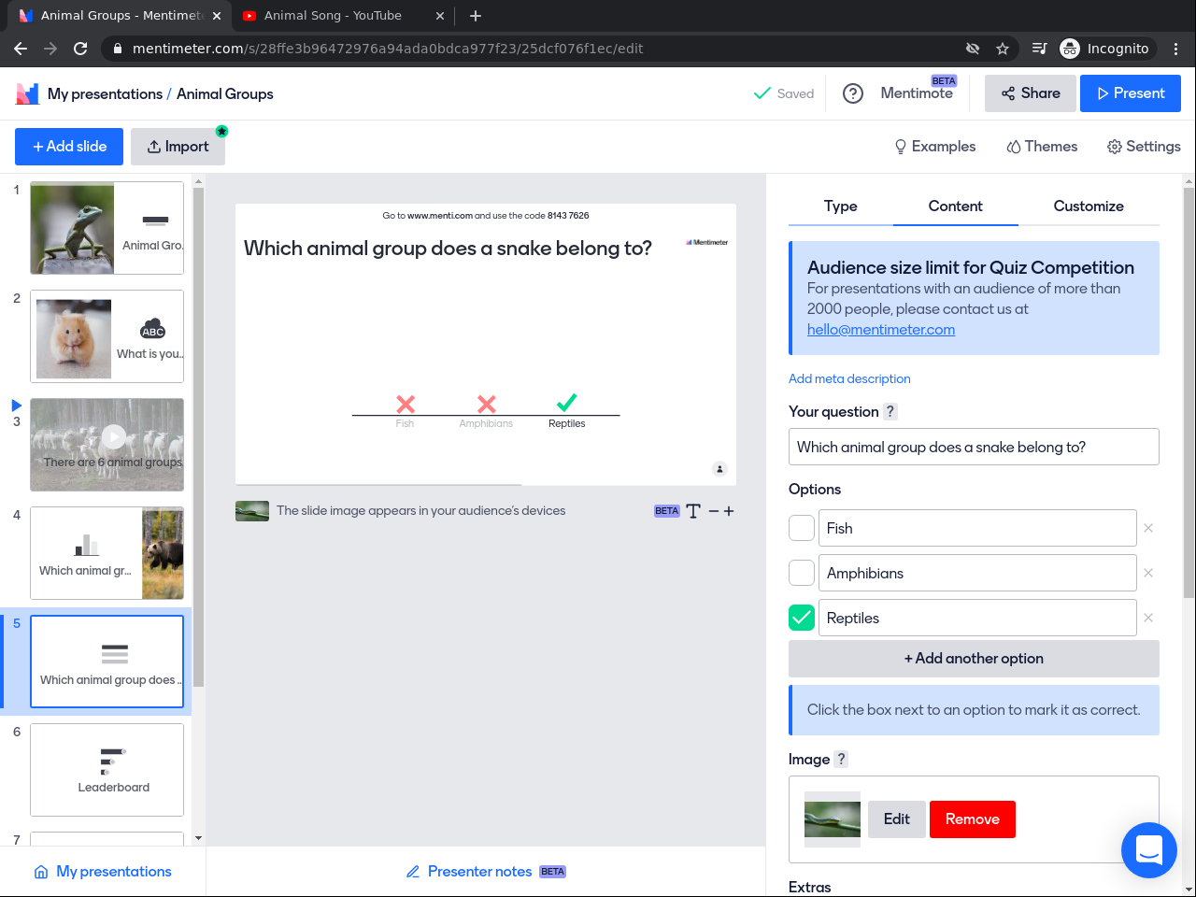Screen dimensions: 1196x897
Task: Open Themes
Action: pyautogui.click(x=1042, y=147)
